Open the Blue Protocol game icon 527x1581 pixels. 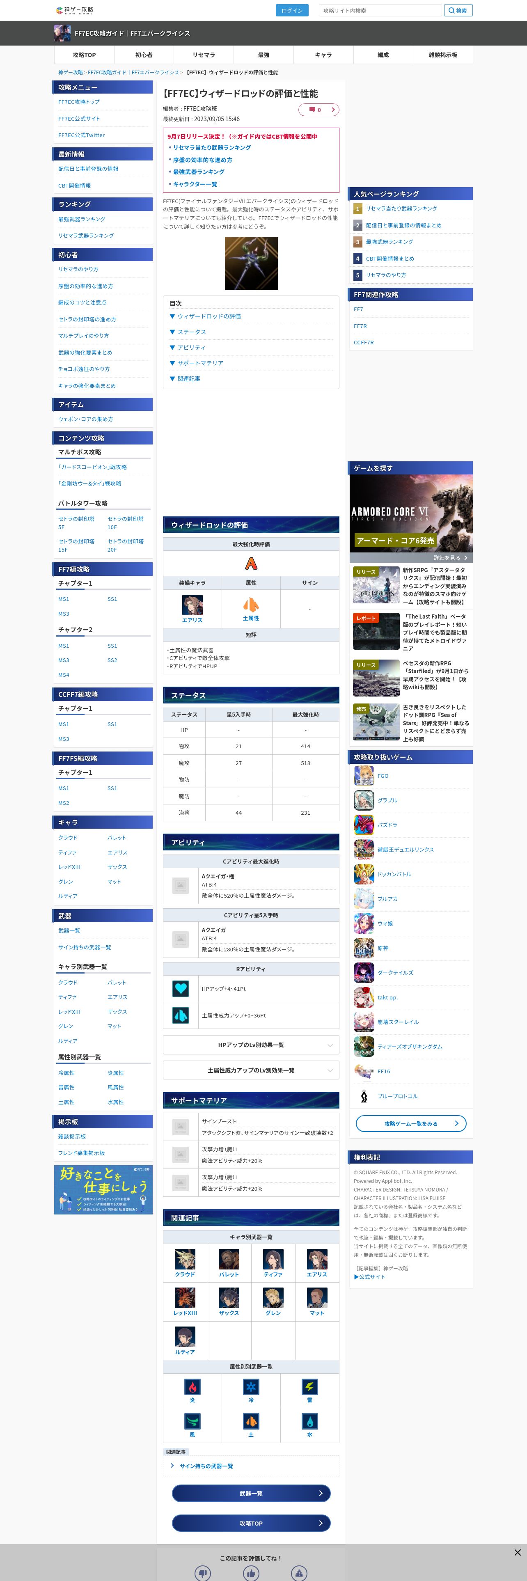click(x=364, y=1096)
